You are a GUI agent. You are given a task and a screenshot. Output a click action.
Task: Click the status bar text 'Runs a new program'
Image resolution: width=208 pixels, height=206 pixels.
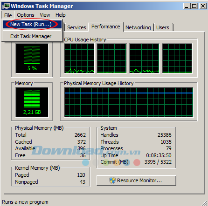click(x=25, y=202)
